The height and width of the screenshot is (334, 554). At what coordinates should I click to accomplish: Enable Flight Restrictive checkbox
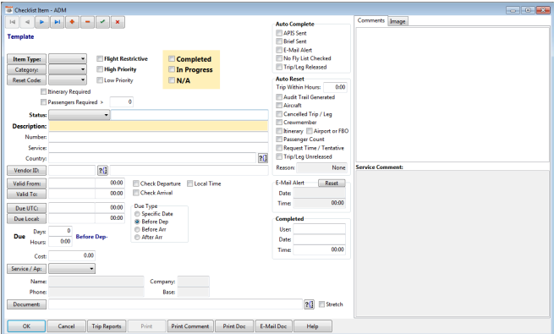pos(100,58)
